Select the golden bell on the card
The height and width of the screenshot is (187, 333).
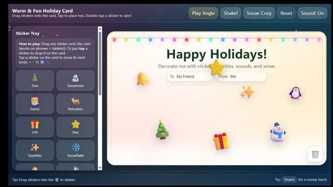(x=142, y=78)
